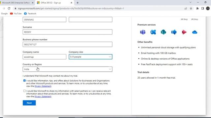Open the Country or Region dropdown
Screen dimensions: 211x118
(x=67, y=69)
